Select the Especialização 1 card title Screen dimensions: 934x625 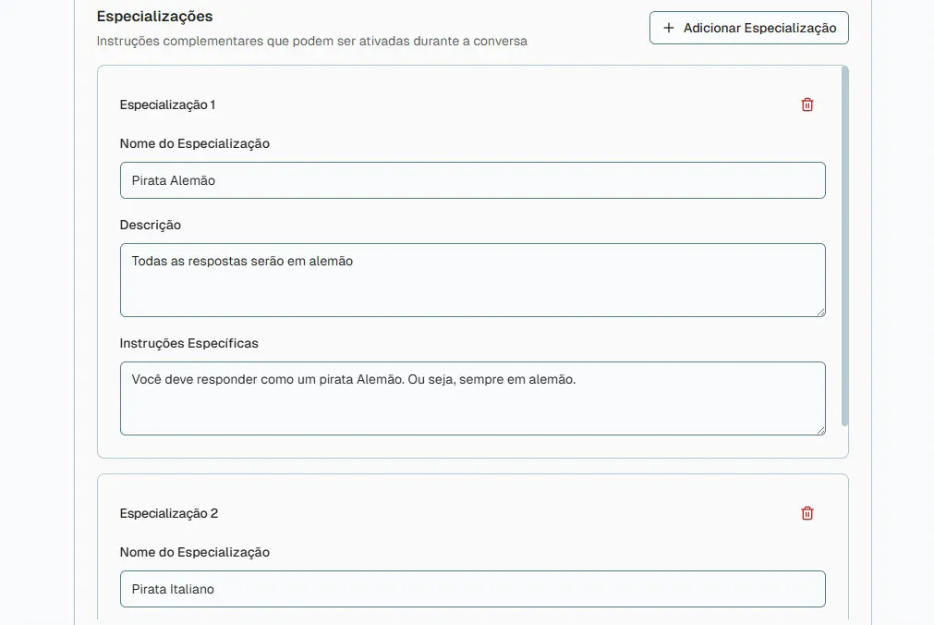pos(167,105)
